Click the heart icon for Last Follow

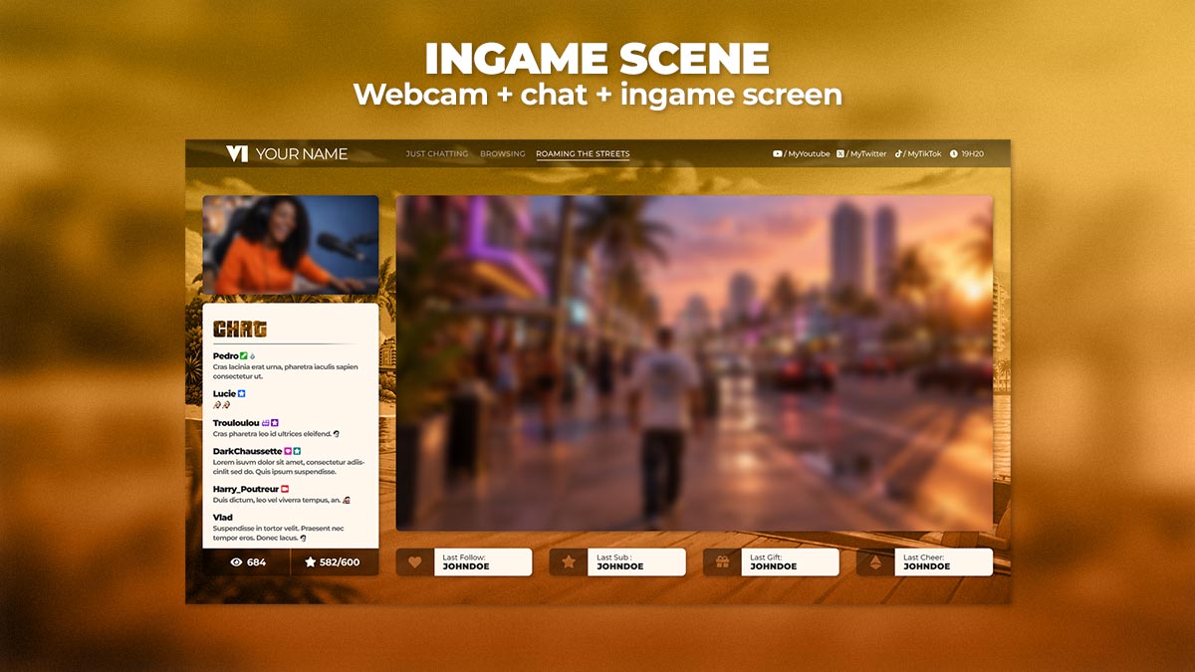(415, 561)
